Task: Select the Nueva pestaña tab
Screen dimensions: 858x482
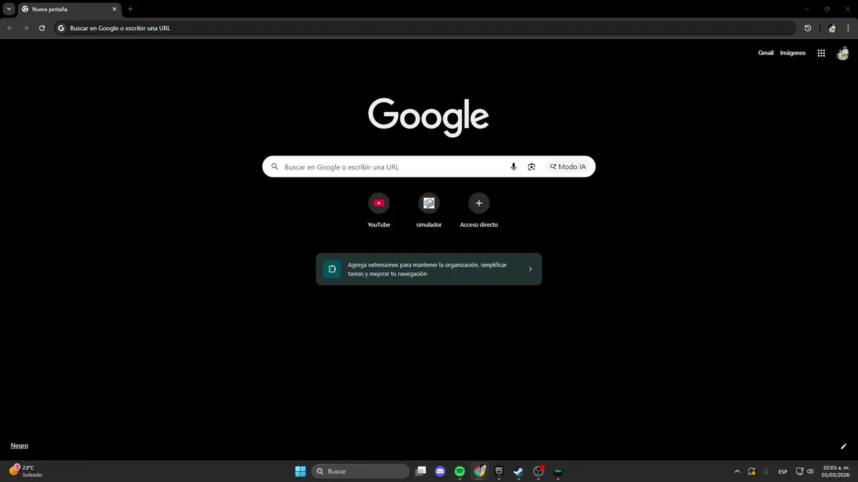Action: click(69, 9)
